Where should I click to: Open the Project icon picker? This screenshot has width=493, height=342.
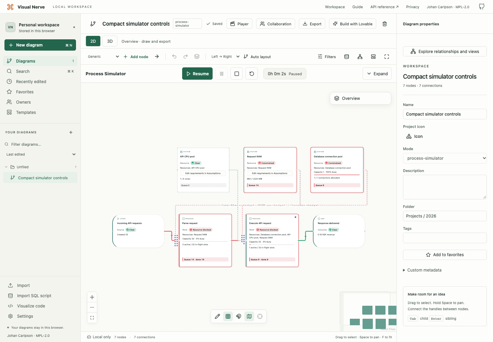414,136
